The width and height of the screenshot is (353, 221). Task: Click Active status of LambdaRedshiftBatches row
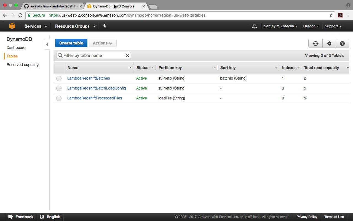click(141, 78)
